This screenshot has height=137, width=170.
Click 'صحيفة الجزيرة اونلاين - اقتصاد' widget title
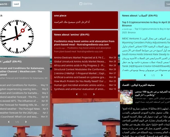click(x=138, y=85)
